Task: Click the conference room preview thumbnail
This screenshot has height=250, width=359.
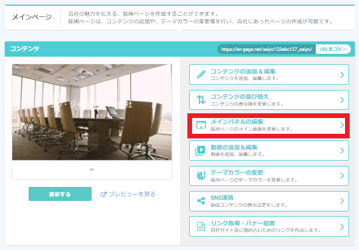Action: tap(92, 111)
